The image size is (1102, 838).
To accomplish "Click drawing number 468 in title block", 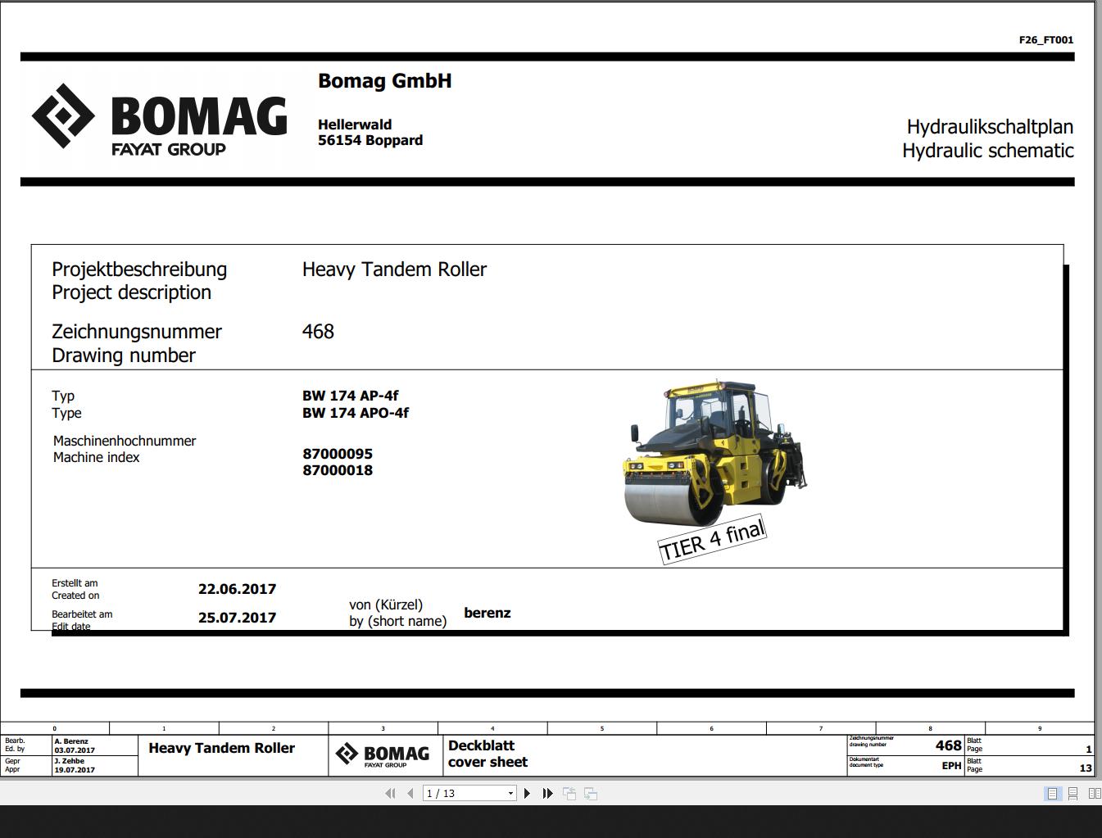I will (x=949, y=745).
